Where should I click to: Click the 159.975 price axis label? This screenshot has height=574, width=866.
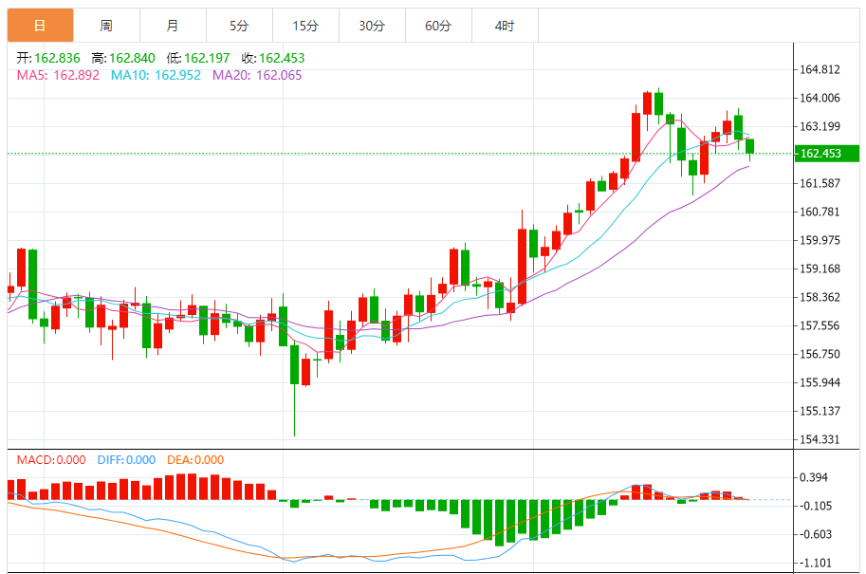point(820,240)
